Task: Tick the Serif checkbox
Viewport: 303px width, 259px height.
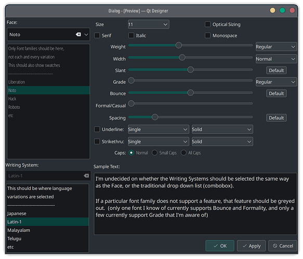Action: coord(97,35)
